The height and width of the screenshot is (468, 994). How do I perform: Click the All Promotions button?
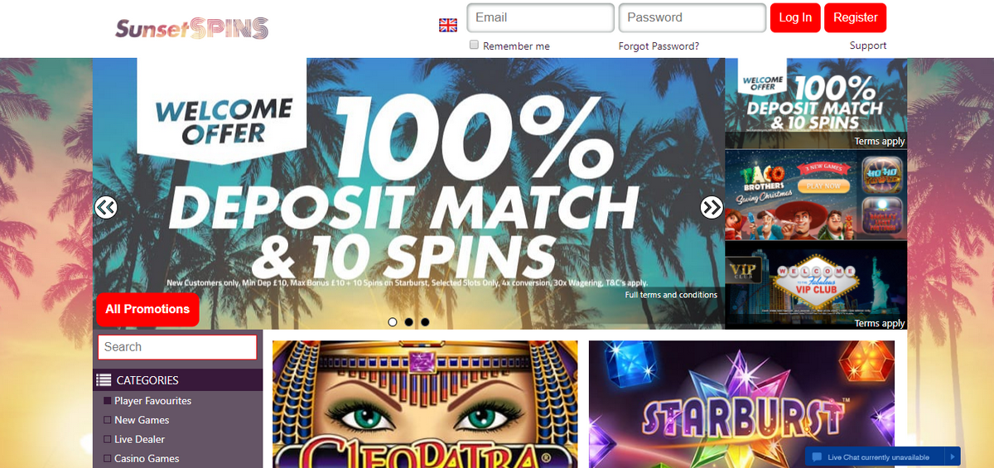click(x=147, y=310)
